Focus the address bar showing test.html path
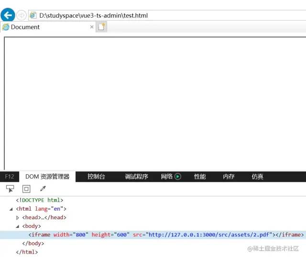The image size is (306, 259). 168,15
